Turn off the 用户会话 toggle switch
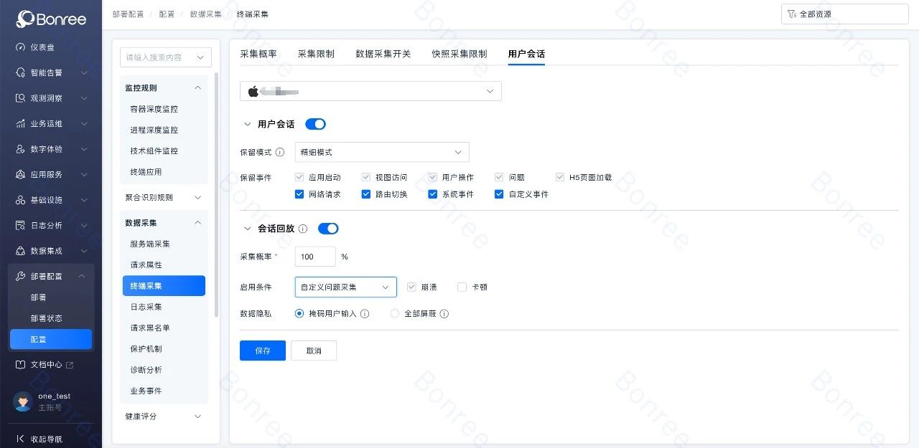The width and height of the screenshot is (919, 448). point(315,124)
